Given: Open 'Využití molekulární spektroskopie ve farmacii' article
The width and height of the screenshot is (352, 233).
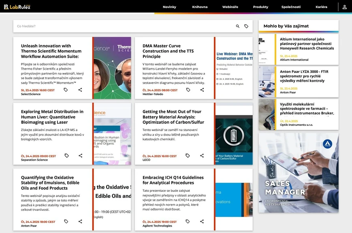Looking at the screenshot, I should coord(307,109).
